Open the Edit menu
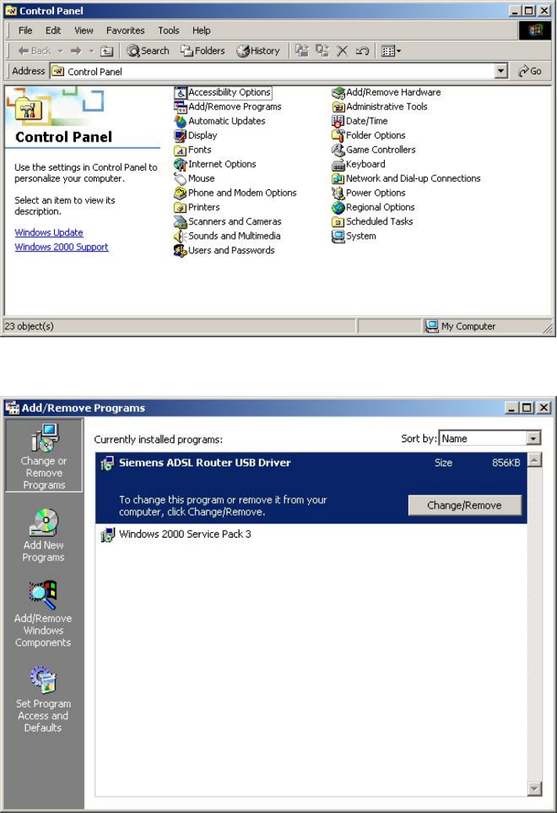This screenshot has height=813, width=557. [53, 31]
